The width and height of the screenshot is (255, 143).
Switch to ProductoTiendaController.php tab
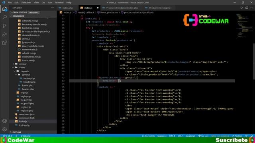pos(122,8)
